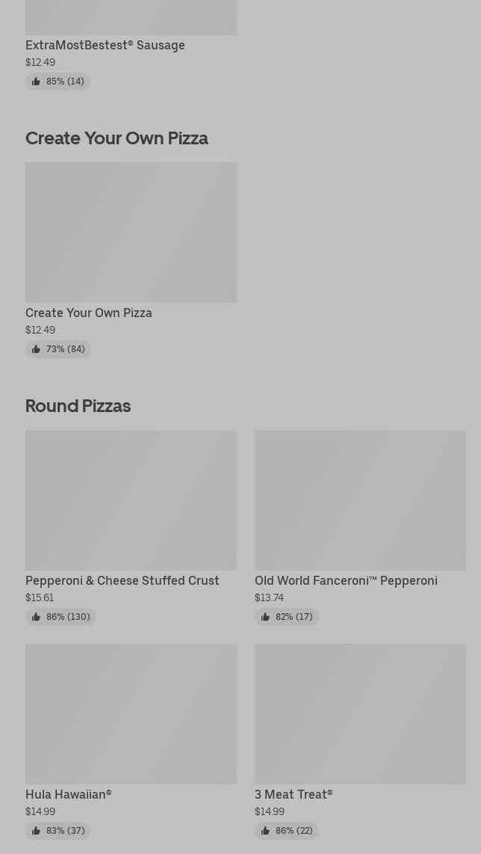481x854 pixels.
Task: Open the Hula Hawaiian pizza photo
Action: (131, 714)
